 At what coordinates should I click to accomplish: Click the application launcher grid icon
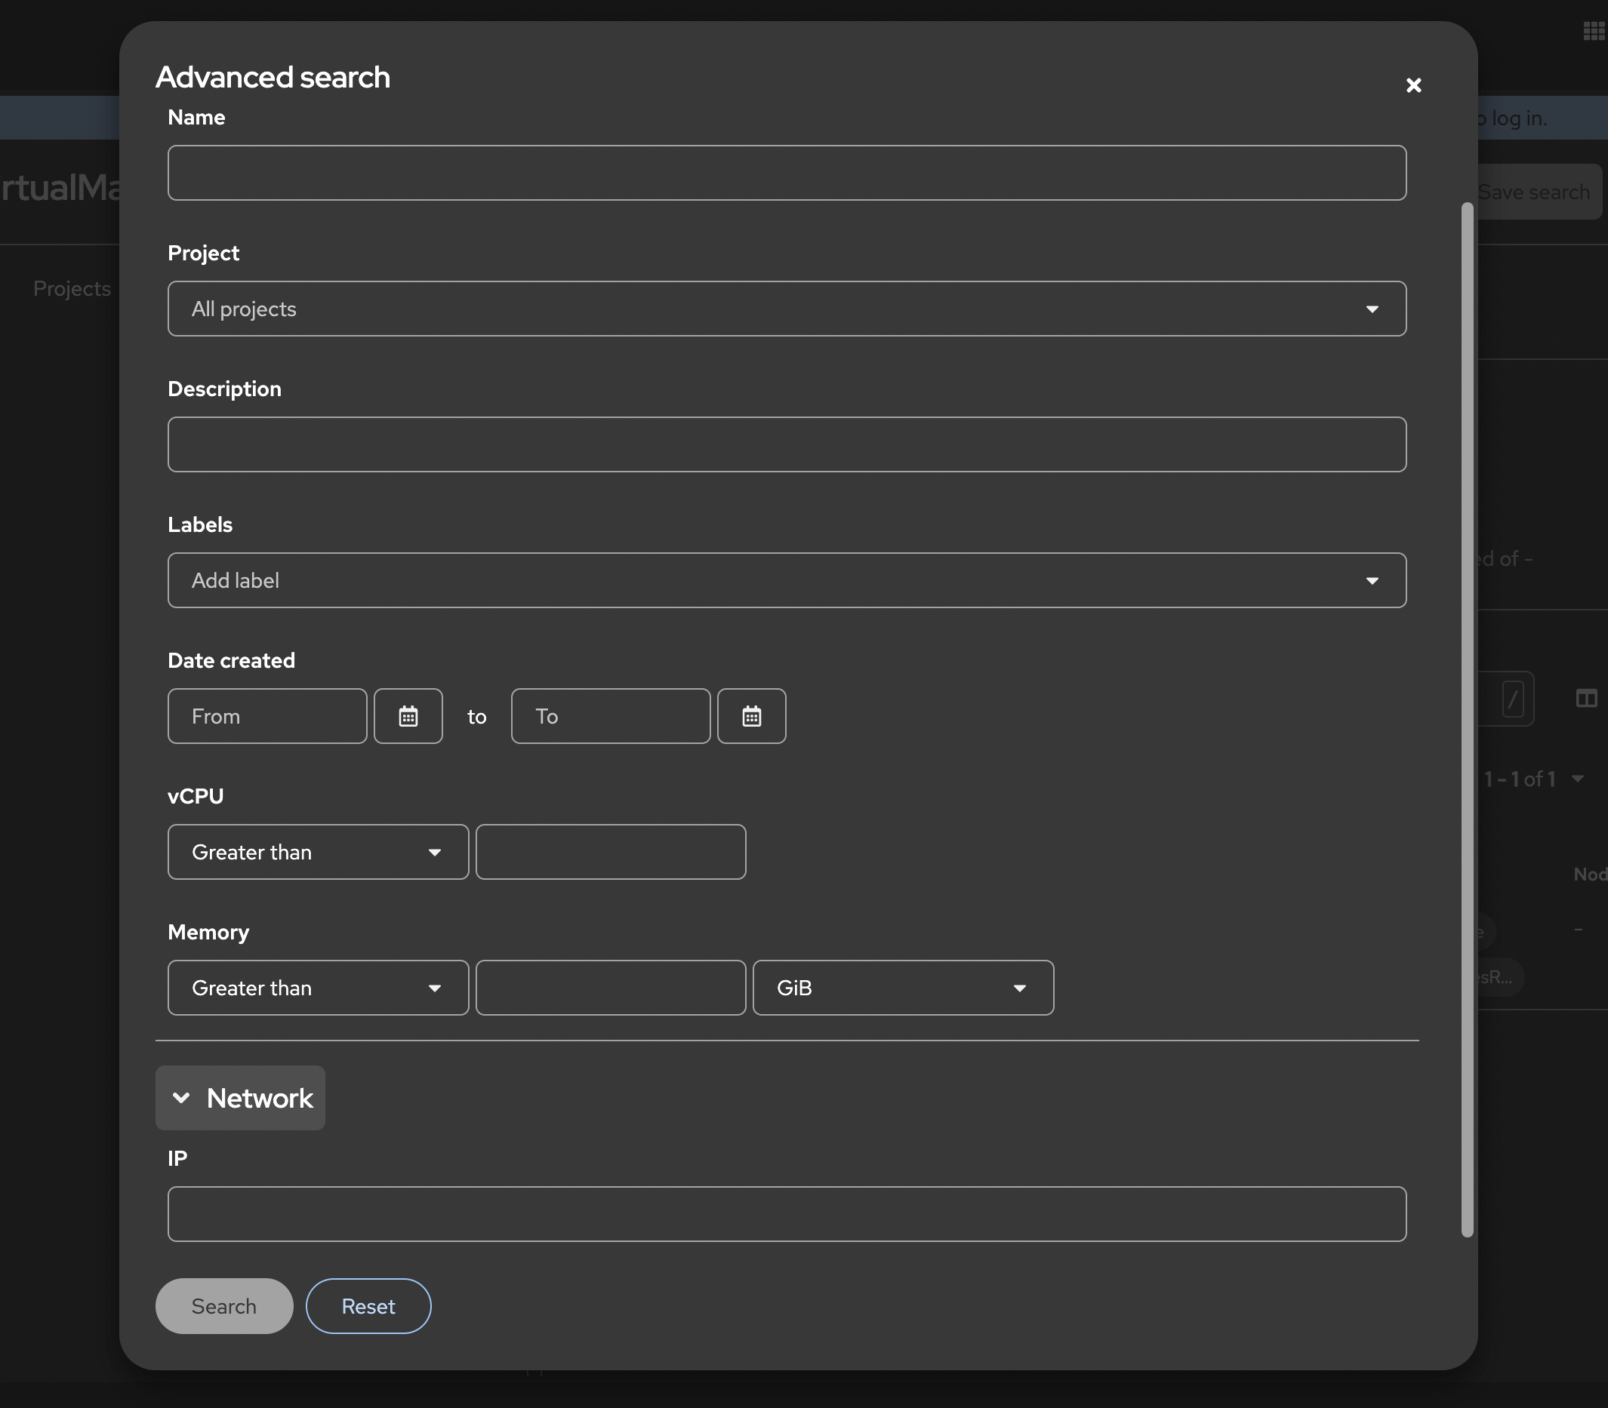click(x=1593, y=31)
